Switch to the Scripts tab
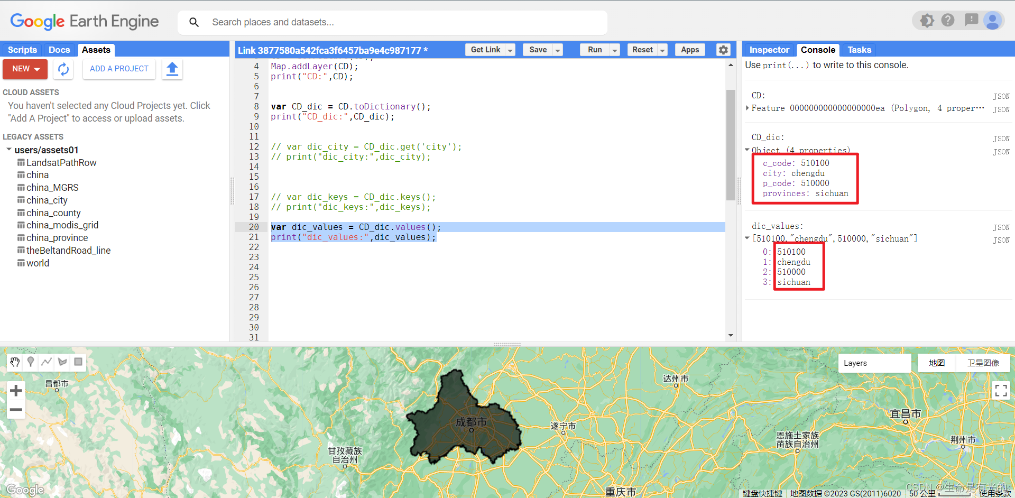The image size is (1015, 498). [x=22, y=50]
